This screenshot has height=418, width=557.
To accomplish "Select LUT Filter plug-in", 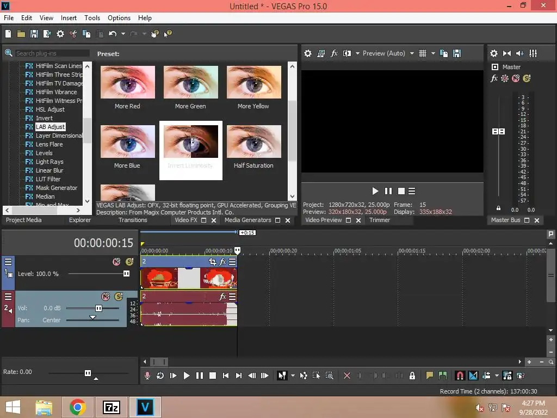I will point(48,179).
